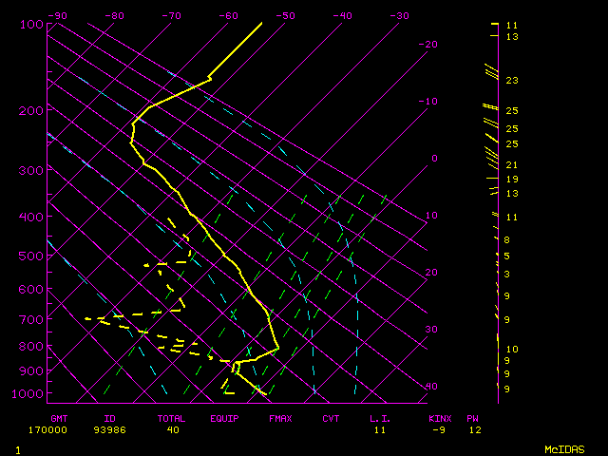The image size is (608, 456).
Task: Select the wind speed 23 label
Action: [x=511, y=81]
